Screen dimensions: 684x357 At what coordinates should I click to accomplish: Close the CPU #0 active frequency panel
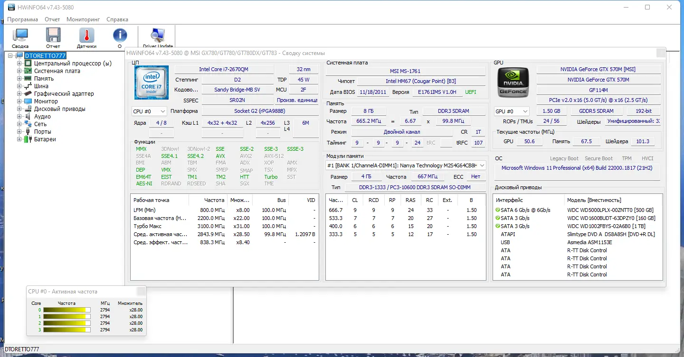coord(141,292)
